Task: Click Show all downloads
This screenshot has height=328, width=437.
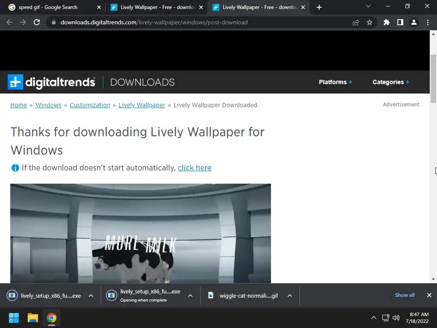Action: [x=405, y=295]
